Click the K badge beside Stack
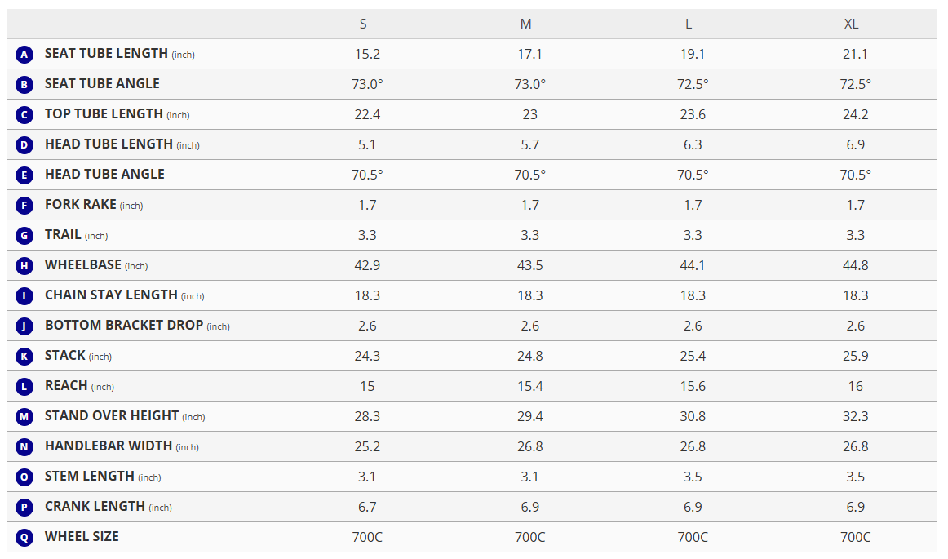The height and width of the screenshot is (559, 948). point(24,357)
